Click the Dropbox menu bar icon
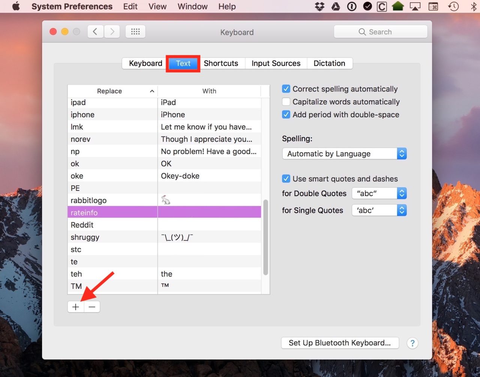This screenshot has width=480, height=377. [319, 6]
